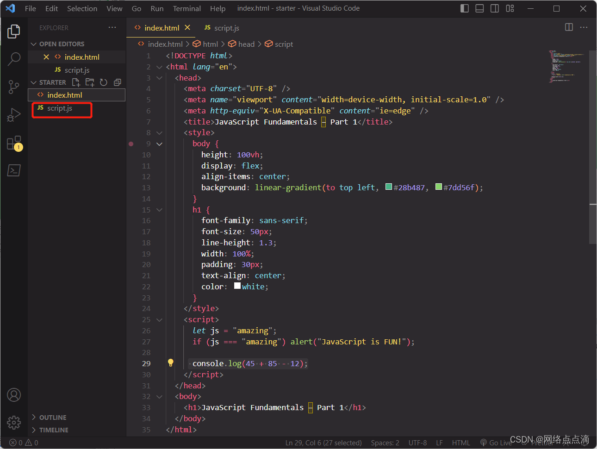The height and width of the screenshot is (449, 597).
Task: Click the breakpoint dot on line 9
Action: pos(131,144)
